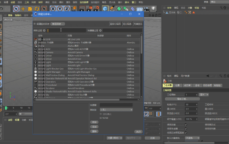
Task: Toggle the Z axis lock icon
Action: [67, 9]
